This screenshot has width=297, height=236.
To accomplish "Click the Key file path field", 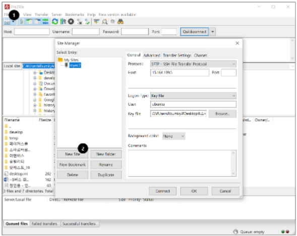I will pyautogui.click(x=179, y=113).
